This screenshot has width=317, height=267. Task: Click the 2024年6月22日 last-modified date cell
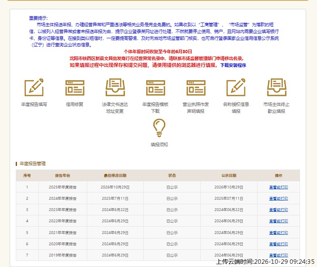(115, 210)
